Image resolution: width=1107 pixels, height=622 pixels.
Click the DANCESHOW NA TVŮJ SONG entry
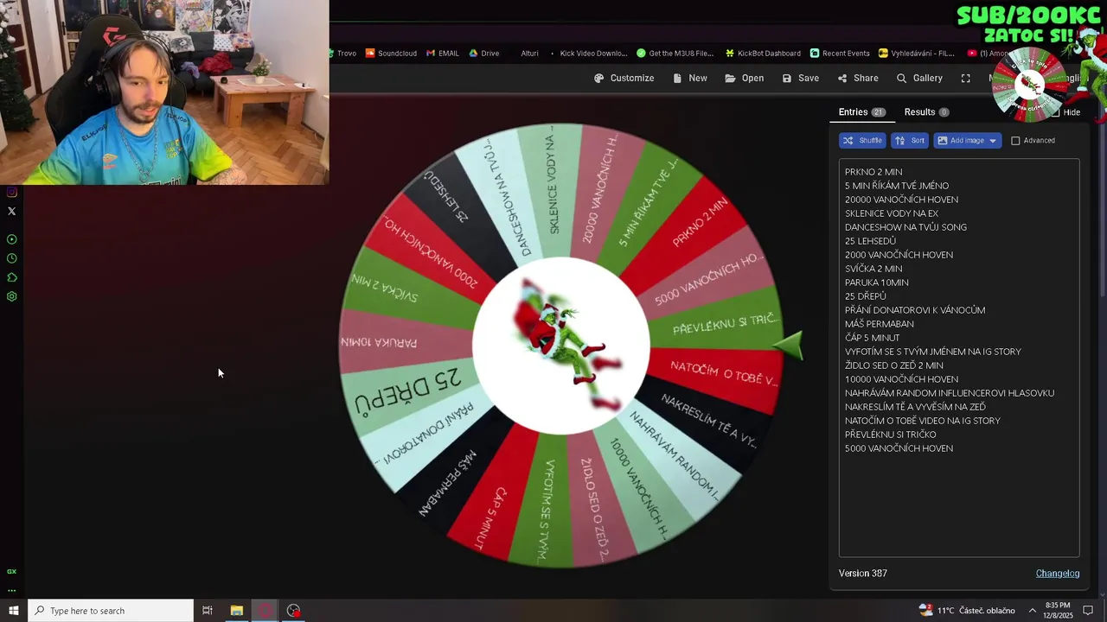(905, 227)
